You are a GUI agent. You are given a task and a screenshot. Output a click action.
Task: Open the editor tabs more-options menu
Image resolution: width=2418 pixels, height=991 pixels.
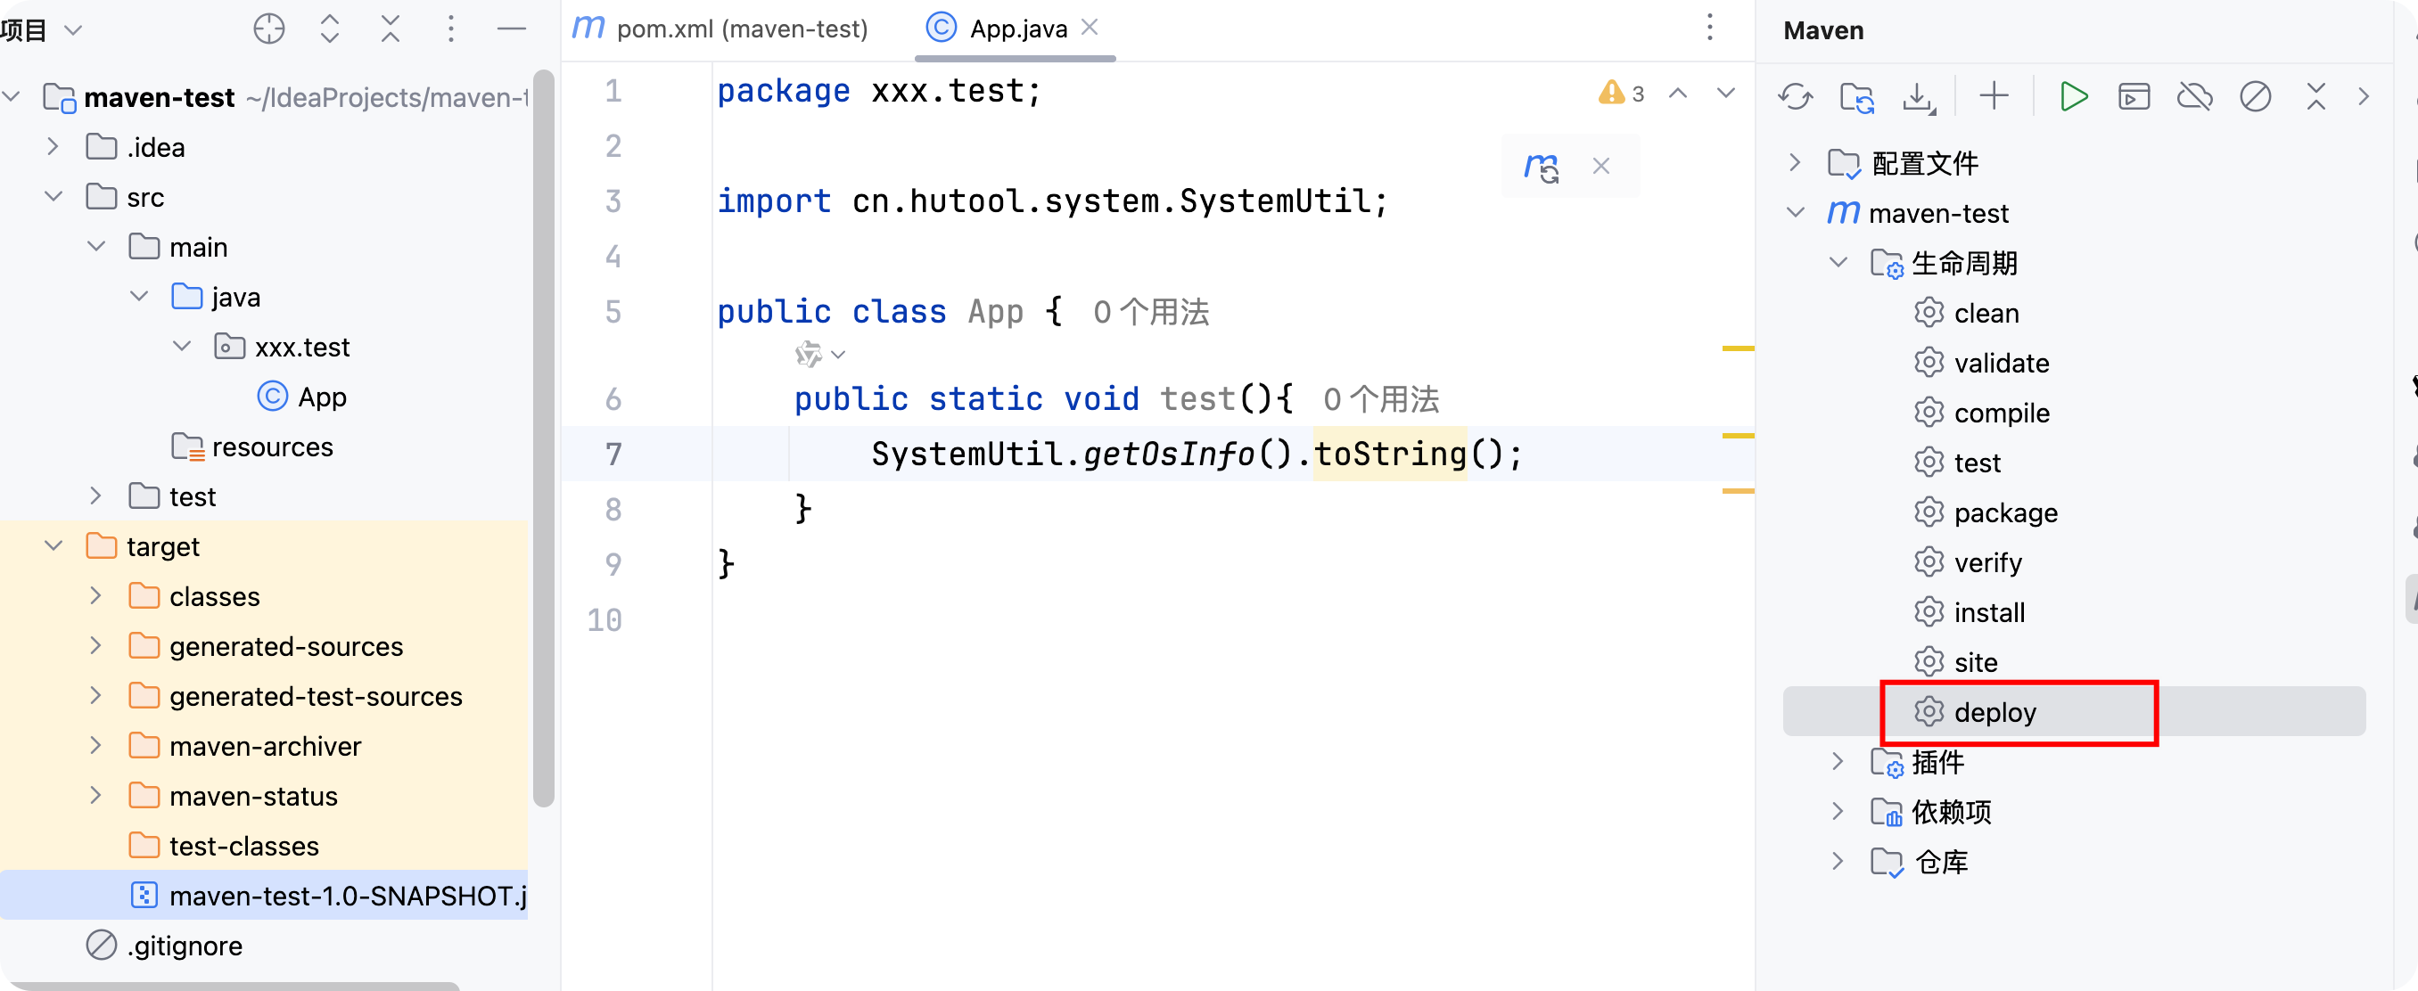click(x=1709, y=28)
